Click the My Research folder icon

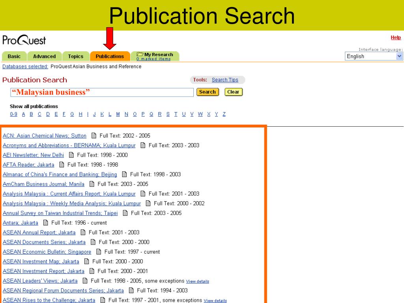140,54
